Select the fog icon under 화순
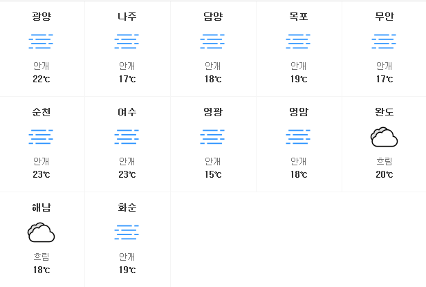The image size is (426, 287). 127,232
